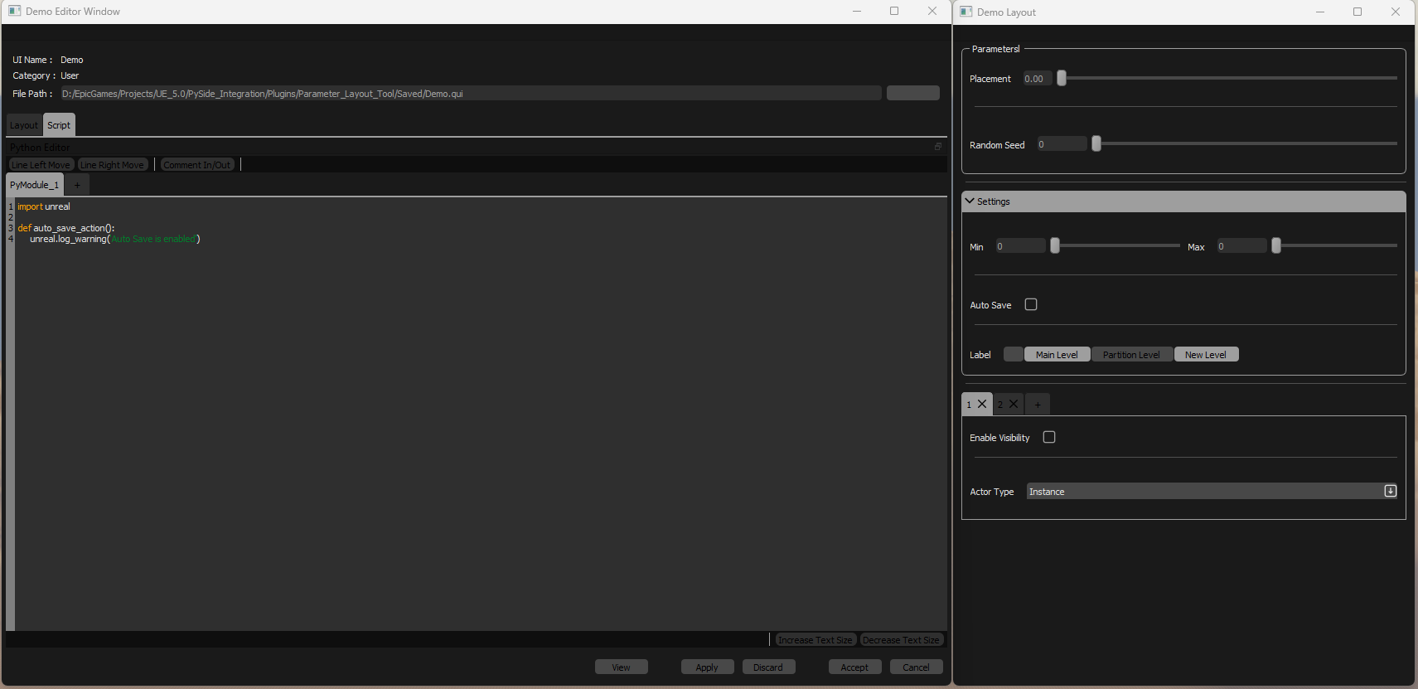Select the PyModule_1 tab
Image resolution: width=1418 pixels, height=689 pixels.
[35, 185]
